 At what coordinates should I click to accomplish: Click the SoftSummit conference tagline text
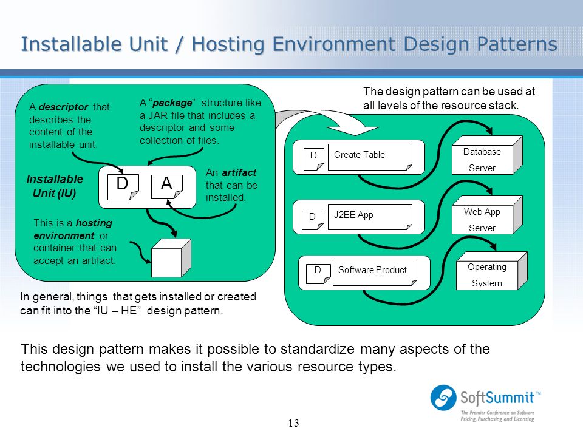[x=497, y=416]
